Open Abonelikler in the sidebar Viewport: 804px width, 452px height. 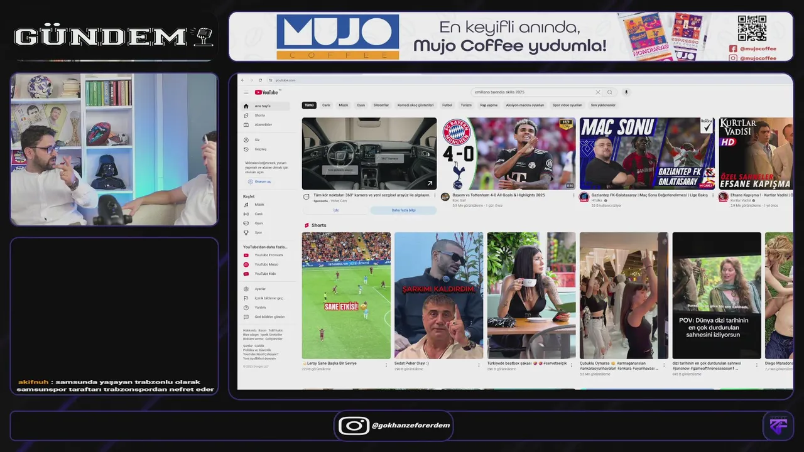coord(266,124)
